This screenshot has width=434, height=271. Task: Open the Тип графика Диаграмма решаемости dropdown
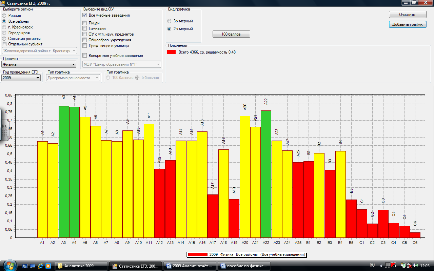tap(73, 78)
